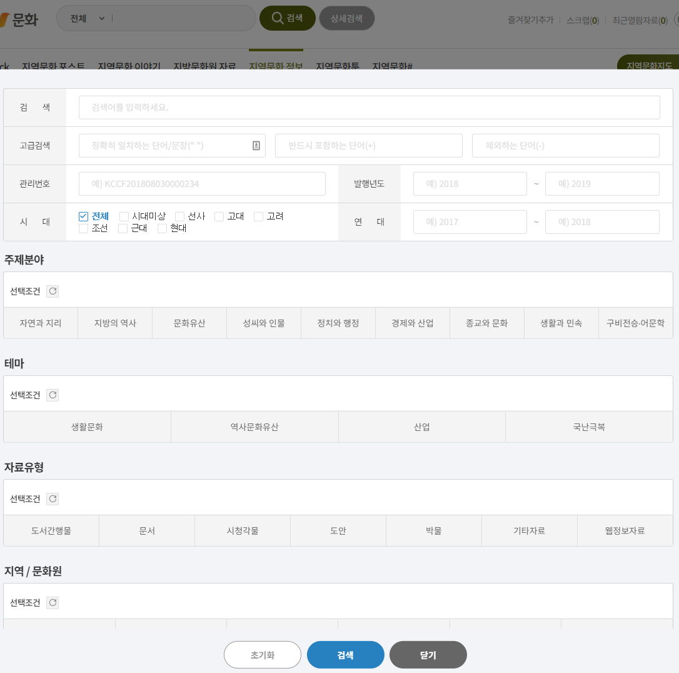Check the 현대 era option
The image size is (679, 673).
pyautogui.click(x=163, y=228)
